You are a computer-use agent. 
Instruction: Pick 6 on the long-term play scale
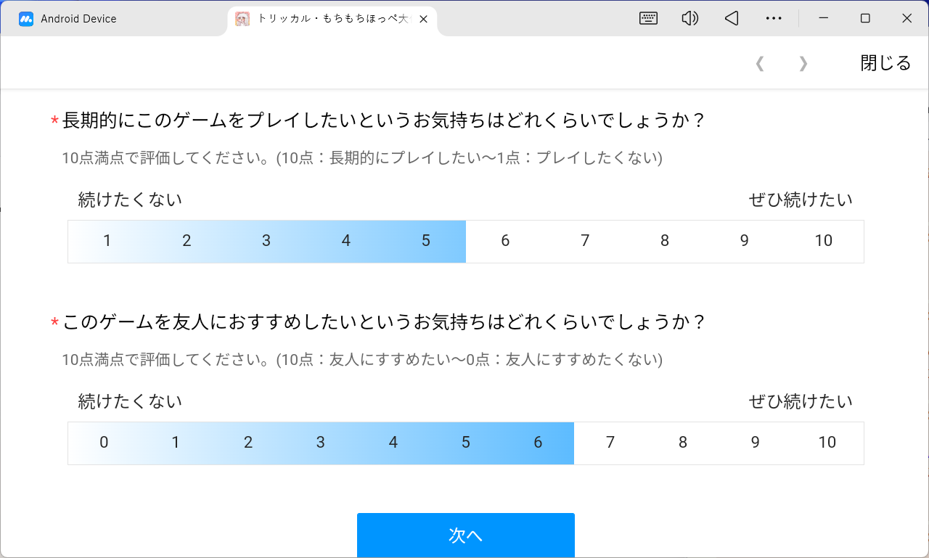(x=505, y=241)
